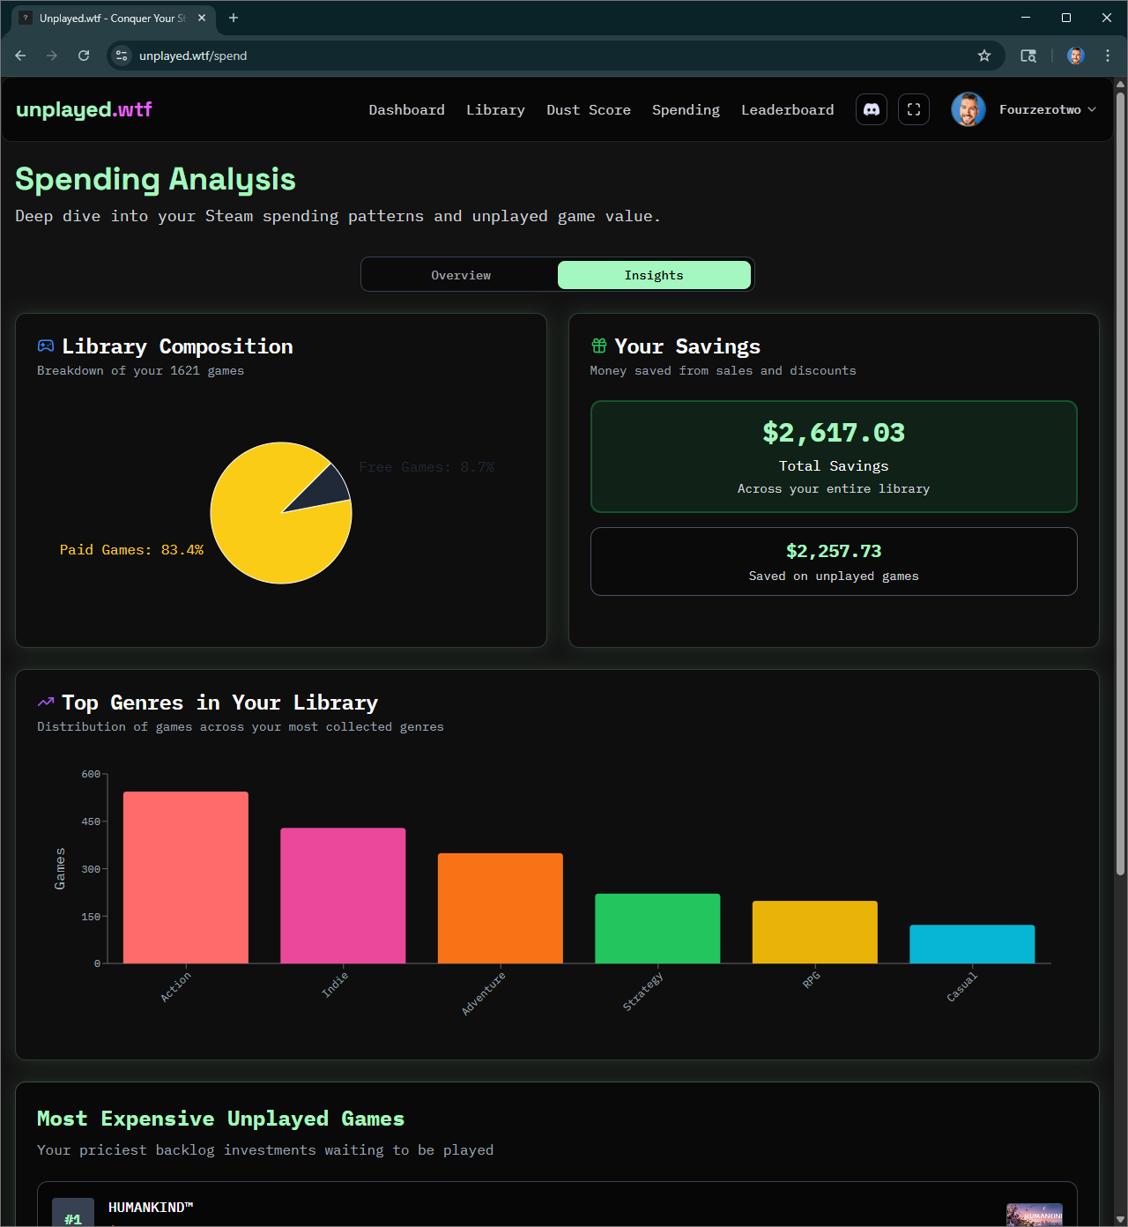Toggle fullscreen mode icon button
The width and height of the screenshot is (1128, 1227).
(x=914, y=109)
